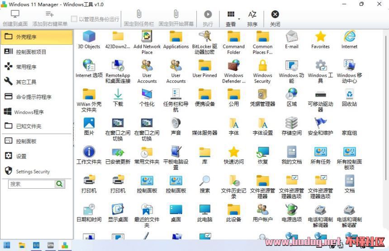Click the green search magnifier button

pos(60,184)
